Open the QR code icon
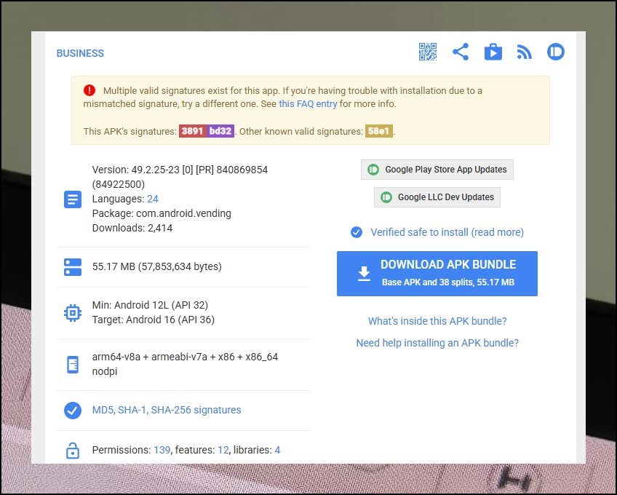 (x=428, y=52)
